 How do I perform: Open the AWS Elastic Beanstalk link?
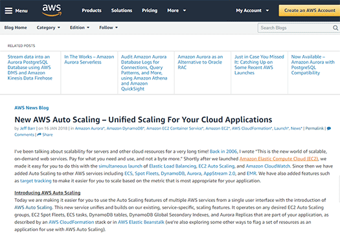(x=141, y=222)
